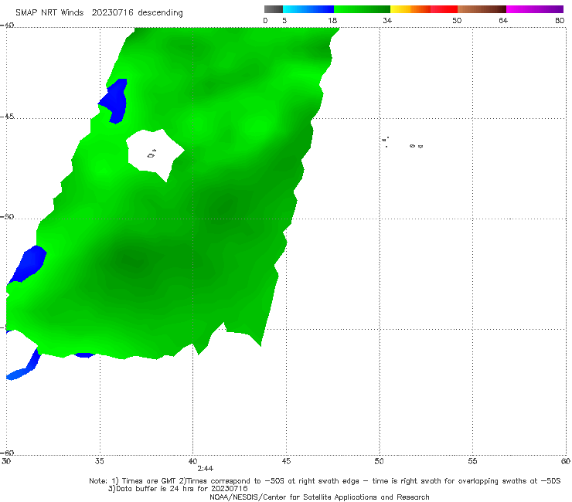Viewport: 572px width, 502px height.
Task: Click the 'NOAA/NESDIS/Center for Satellite Applications and Research' credit
Action: pos(319,497)
